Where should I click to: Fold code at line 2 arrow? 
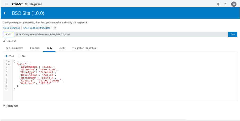point(9,65)
